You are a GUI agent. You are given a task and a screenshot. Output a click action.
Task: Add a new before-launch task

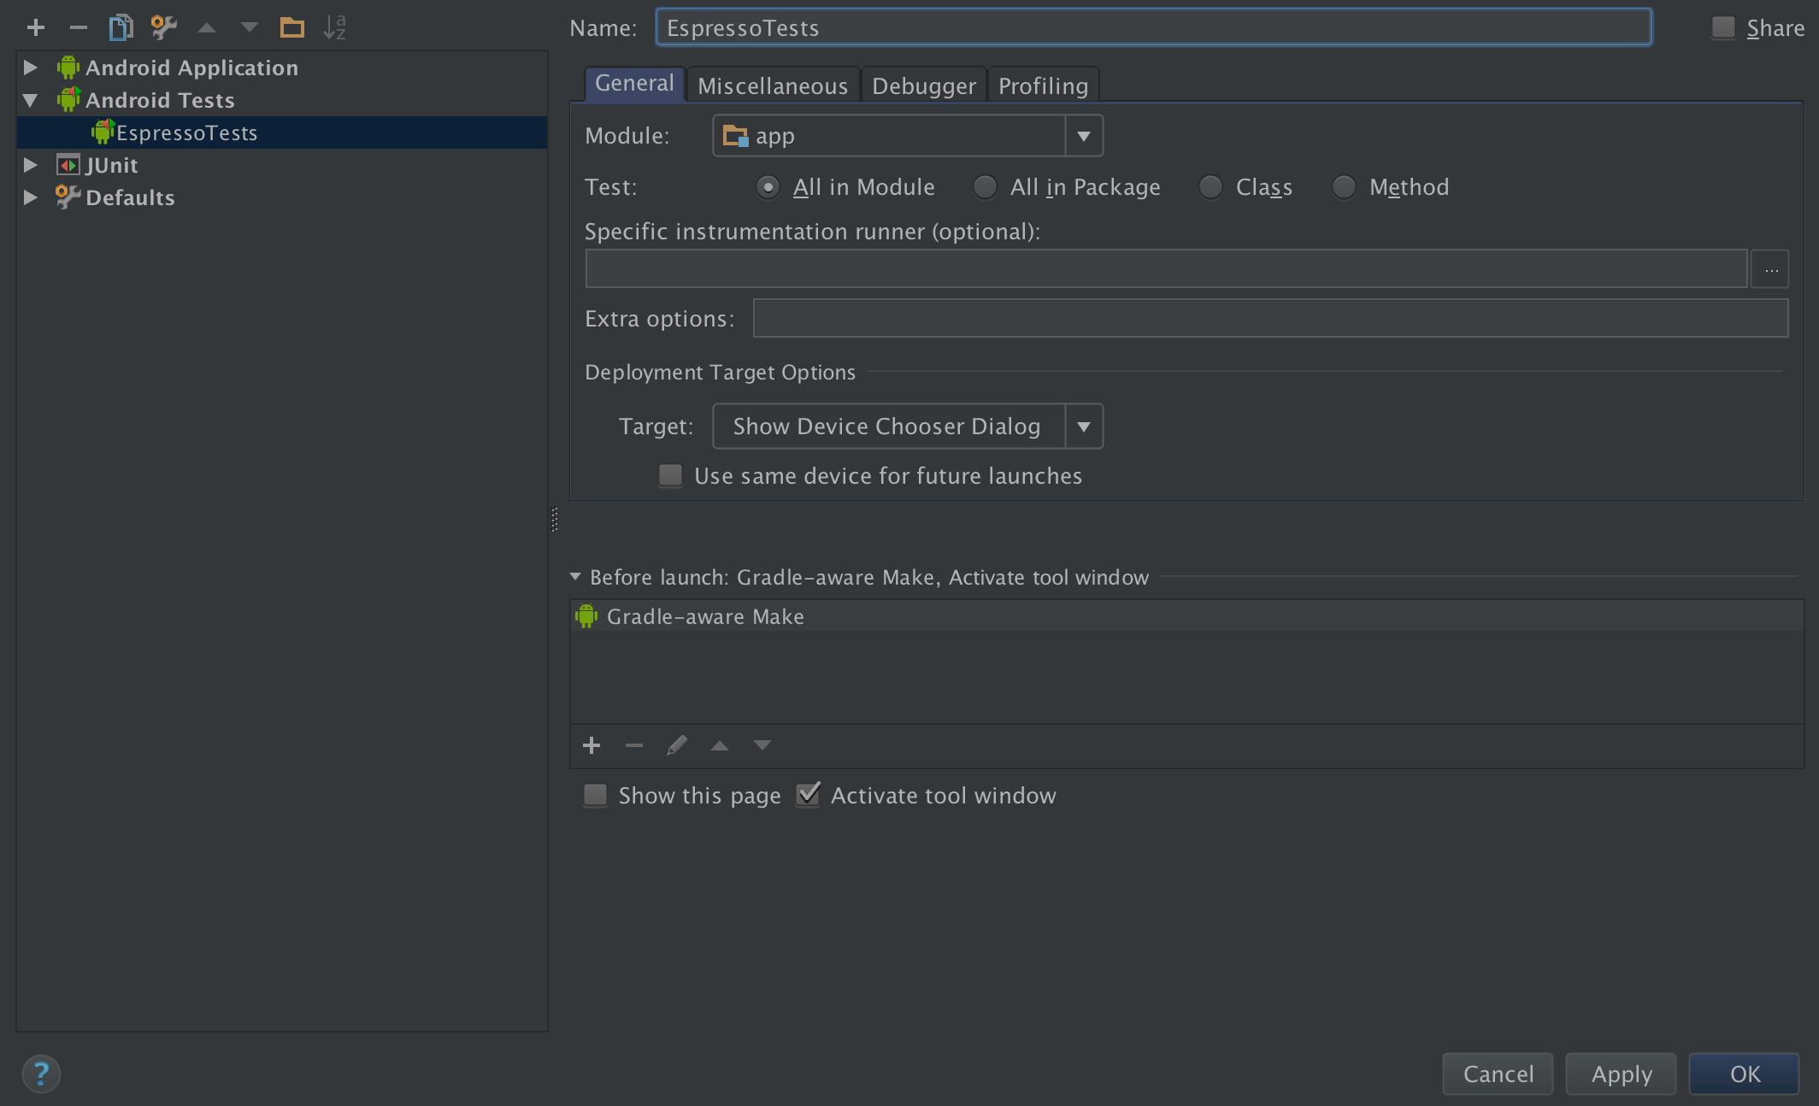(x=592, y=744)
